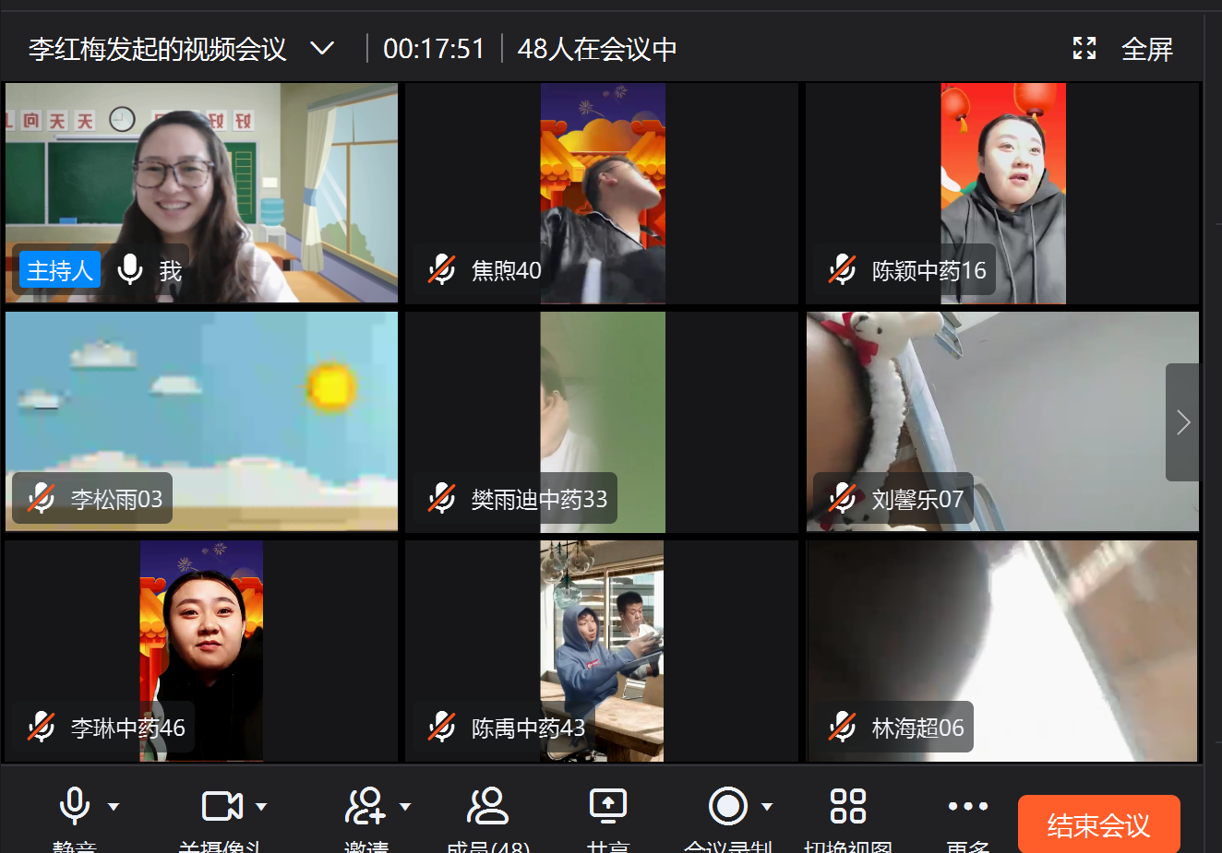The width and height of the screenshot is (1222, 853).
Task: Expand the microphone options arrow
Action: click(x=114, y=807)
